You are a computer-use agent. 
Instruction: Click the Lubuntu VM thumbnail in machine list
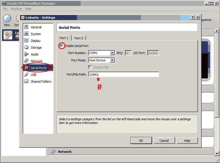click(8, 35)
